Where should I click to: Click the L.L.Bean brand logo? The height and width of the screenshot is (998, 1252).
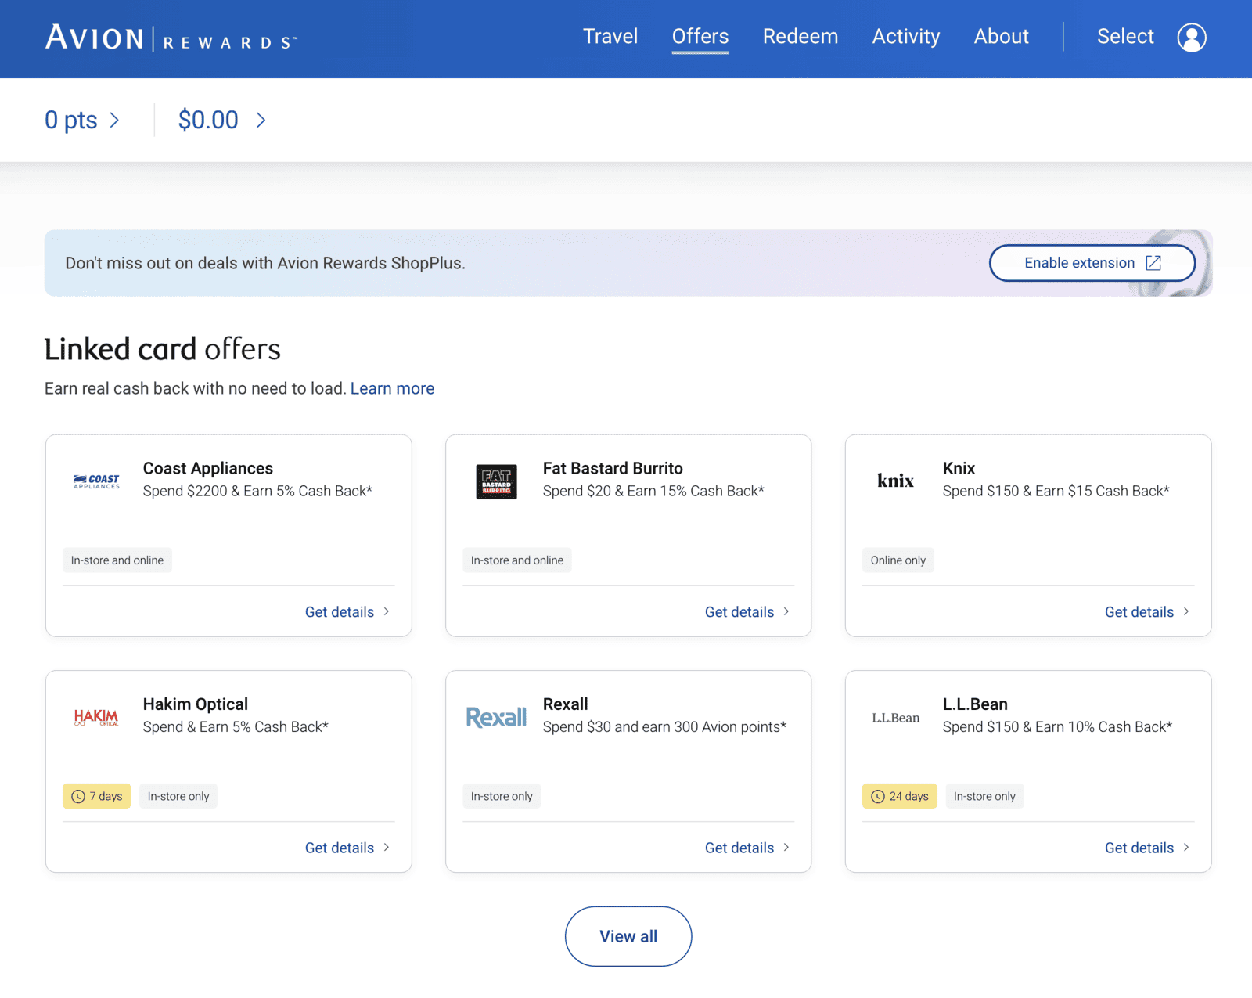[x=894, y=716]
